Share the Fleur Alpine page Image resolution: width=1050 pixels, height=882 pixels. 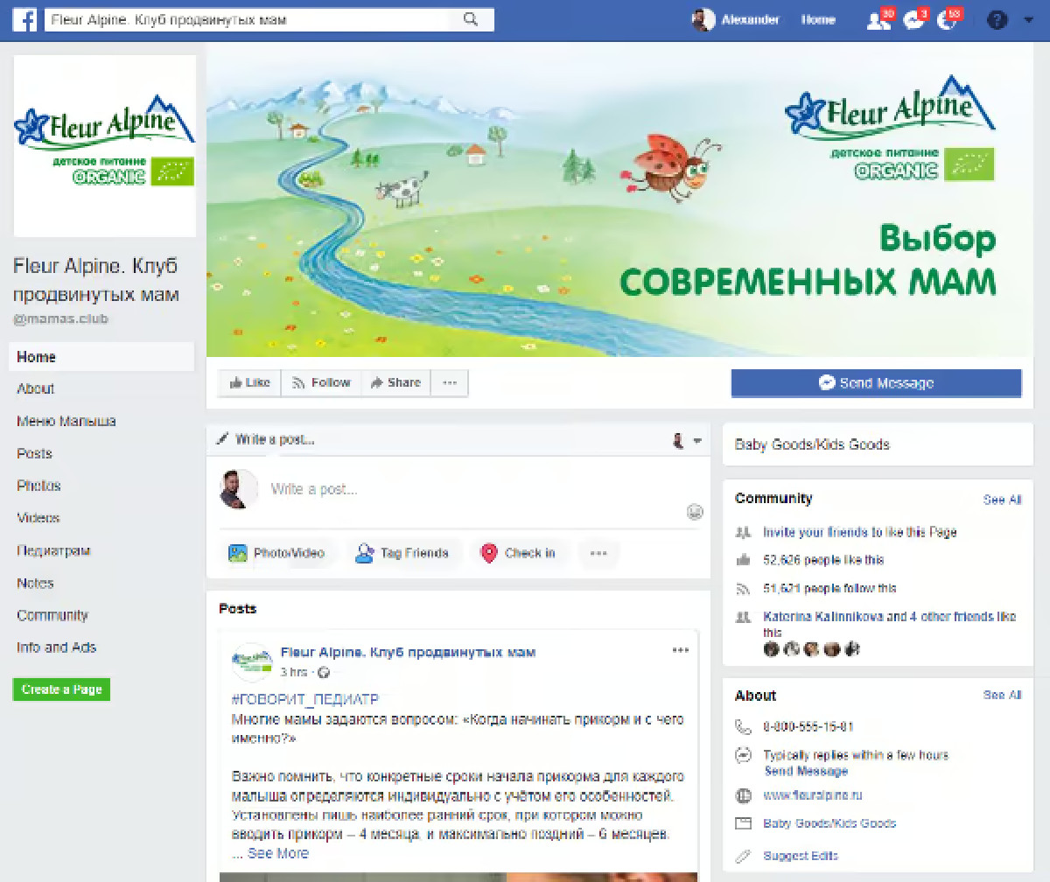pos(395,382)
